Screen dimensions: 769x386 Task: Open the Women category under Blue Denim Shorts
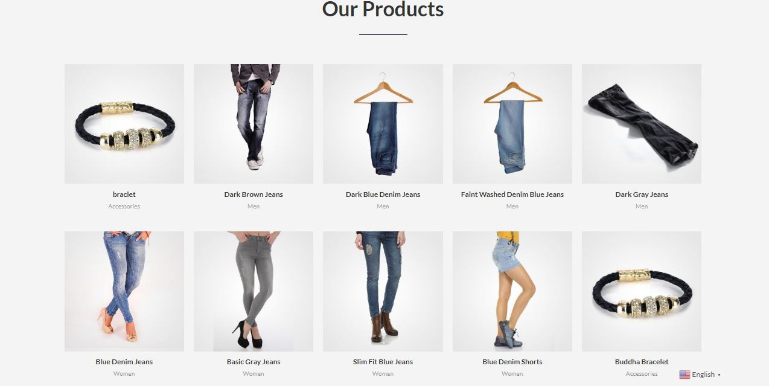coord(512,374)
